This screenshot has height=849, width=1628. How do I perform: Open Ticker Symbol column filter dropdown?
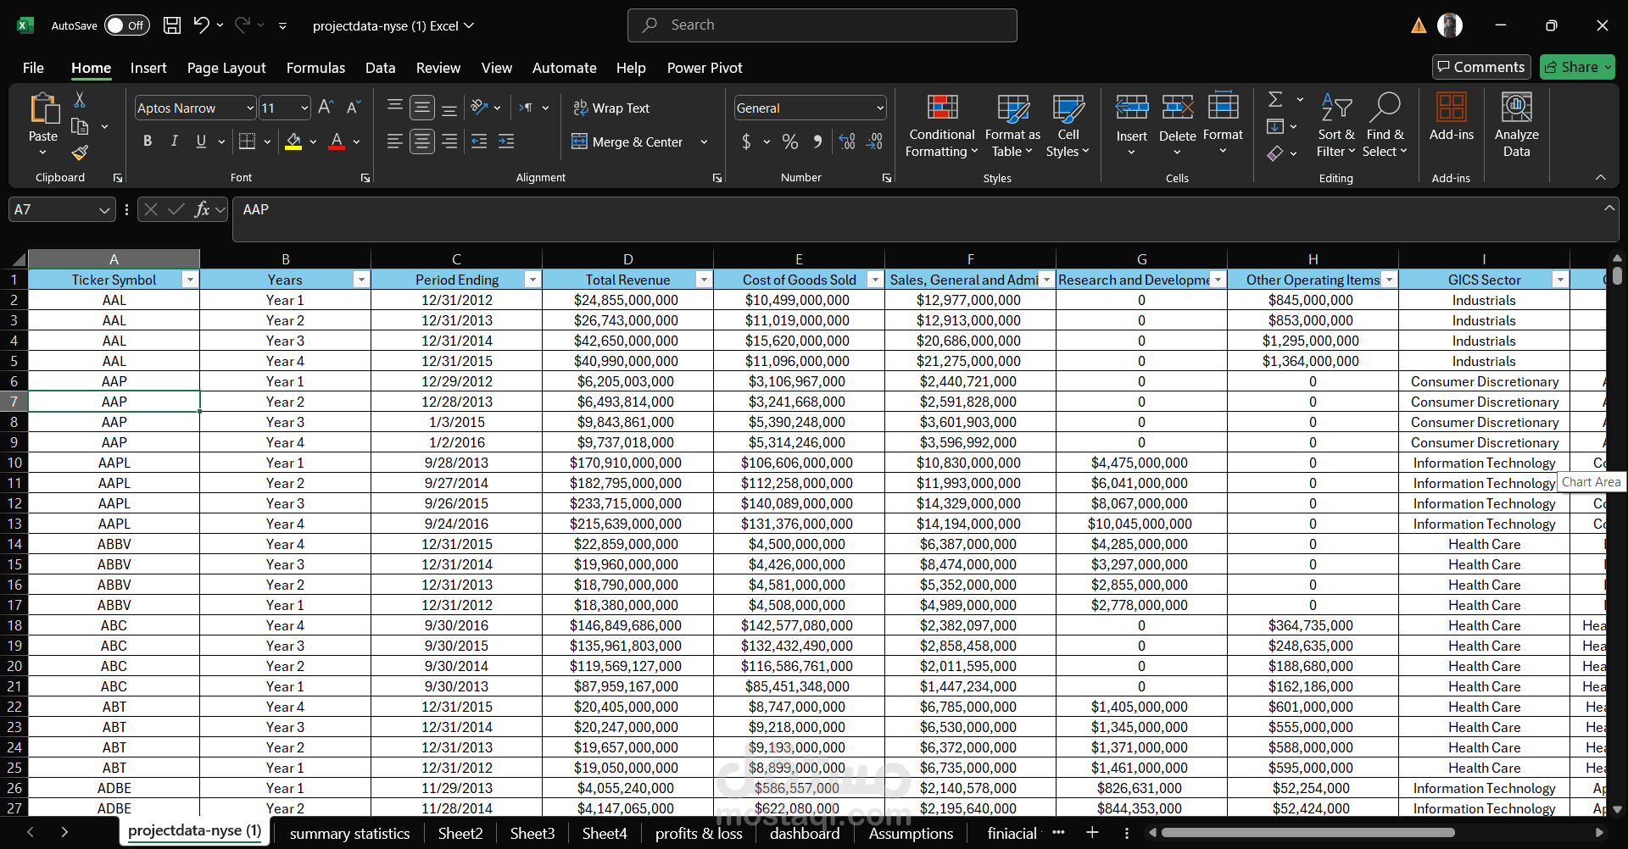point(190,280)
